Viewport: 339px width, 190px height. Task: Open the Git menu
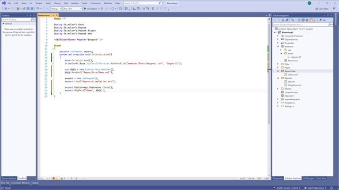click(31, 3)
